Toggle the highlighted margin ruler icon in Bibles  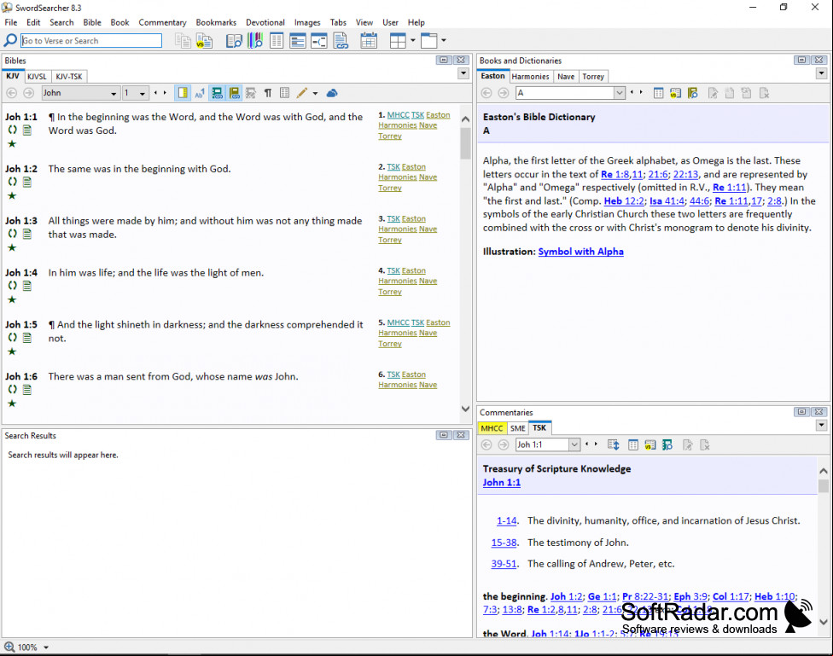click(183, 93)
